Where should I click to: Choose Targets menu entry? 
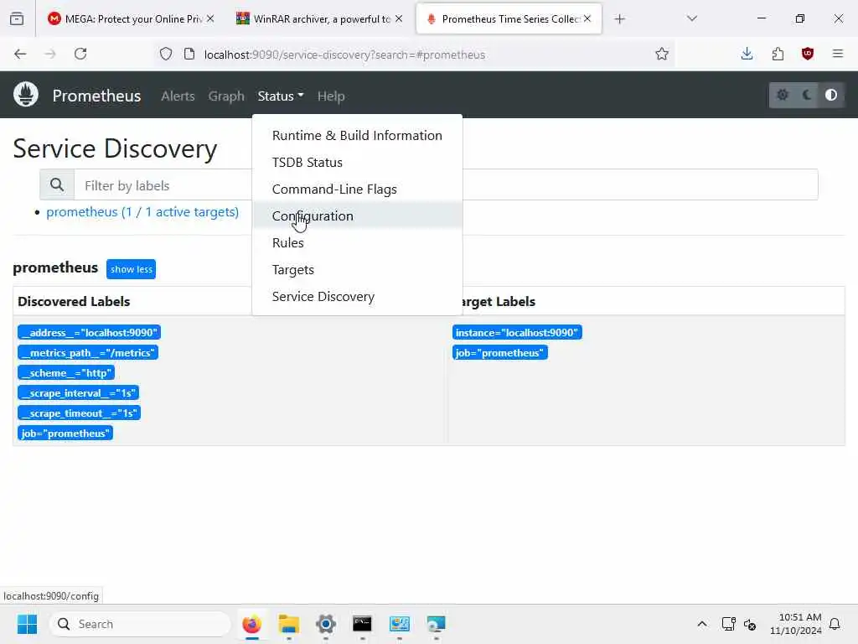(357, 269)
